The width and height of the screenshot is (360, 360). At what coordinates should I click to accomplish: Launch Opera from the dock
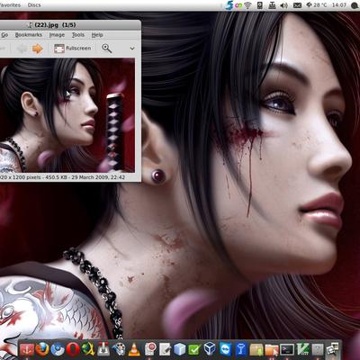(x=73, y=349)
